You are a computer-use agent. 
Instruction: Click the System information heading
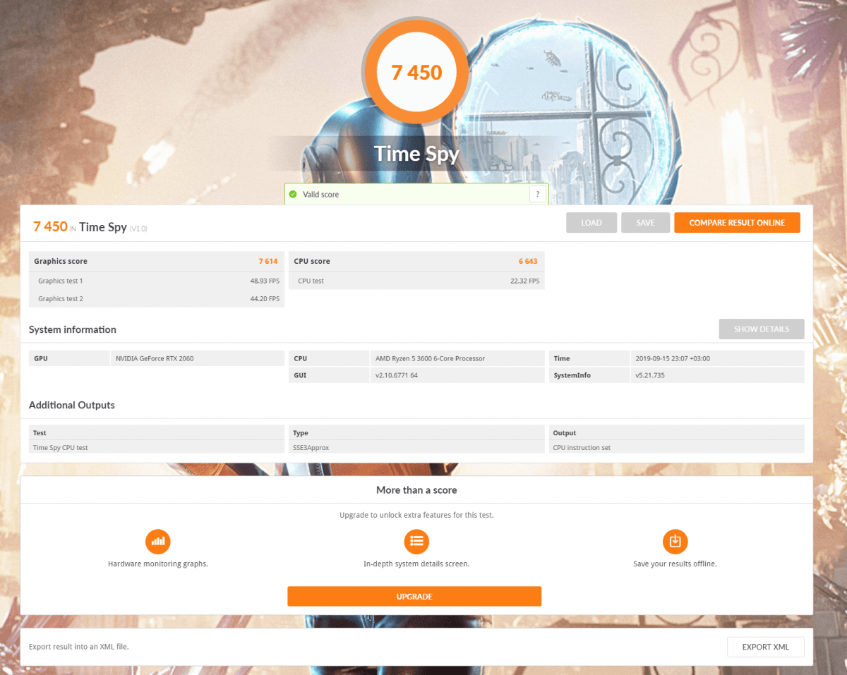pos(73,329)
